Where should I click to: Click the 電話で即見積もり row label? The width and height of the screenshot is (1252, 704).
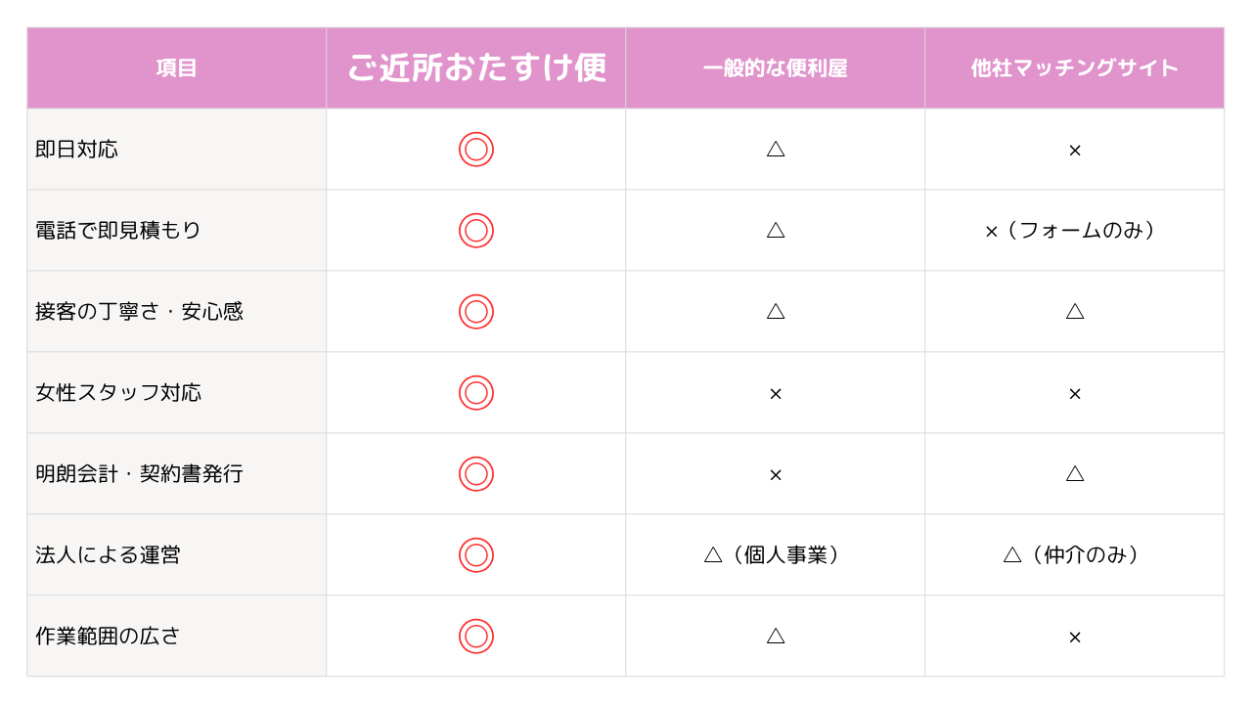tap(118, 231)
